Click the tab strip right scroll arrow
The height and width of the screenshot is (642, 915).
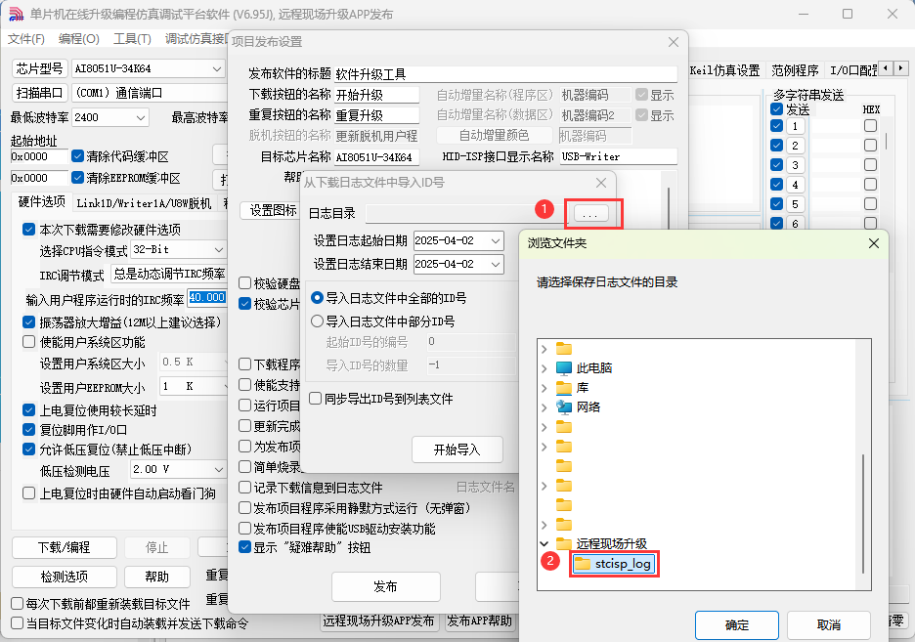[x=901, y=68]
